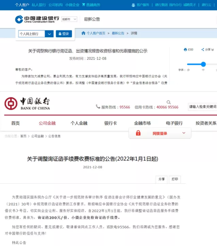Open 诚聘英才 link in top bar
The height and width of the screenshot is (246, 217).
(189, 5)
